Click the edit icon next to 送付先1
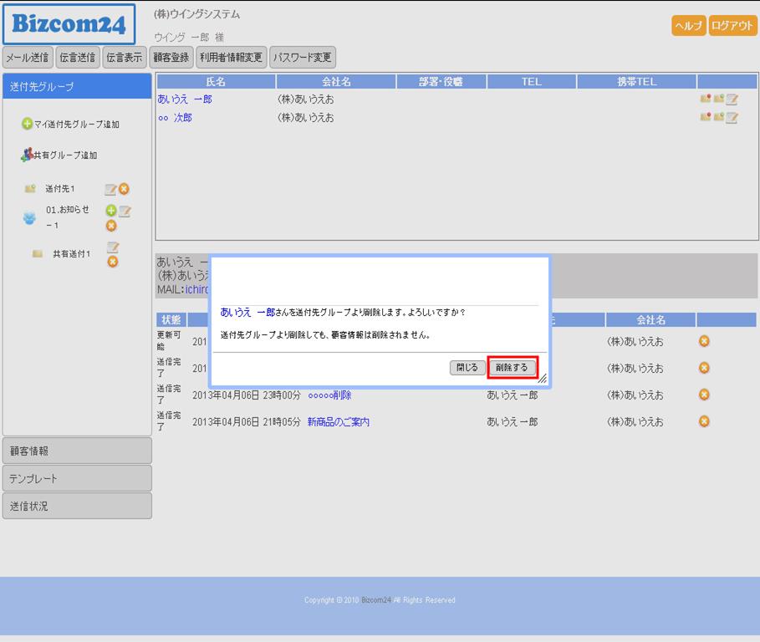Image resolution: width=760 pixels, height=642 pixels. pos(110,190)
